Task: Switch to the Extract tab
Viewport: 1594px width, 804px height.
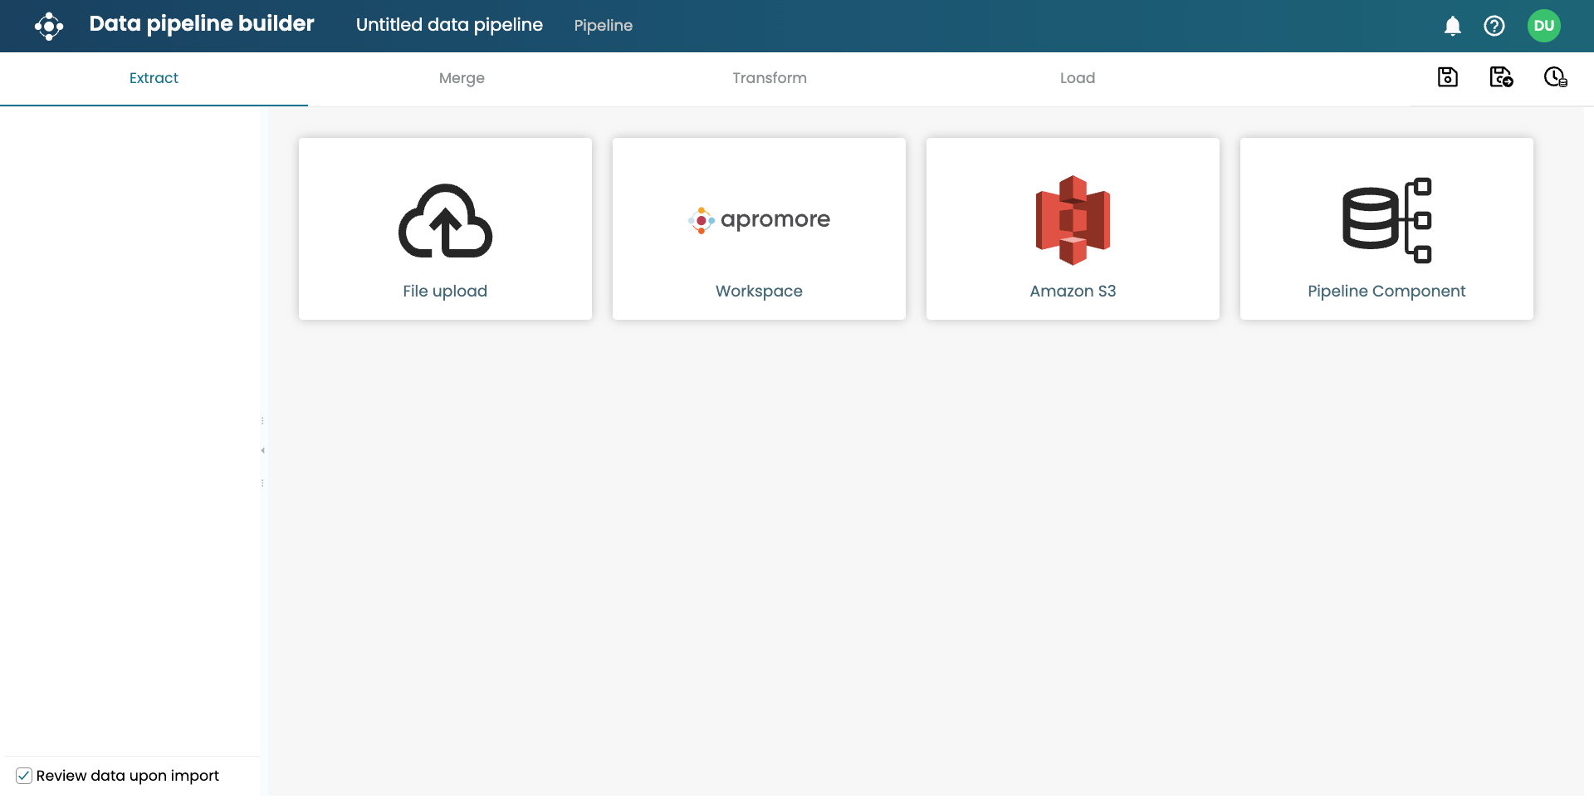Action: [x=154, y=78]
